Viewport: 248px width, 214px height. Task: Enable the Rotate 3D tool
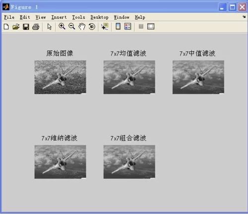coord(92,26)
